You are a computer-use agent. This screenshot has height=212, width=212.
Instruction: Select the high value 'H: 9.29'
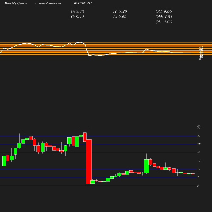[120, 11]
